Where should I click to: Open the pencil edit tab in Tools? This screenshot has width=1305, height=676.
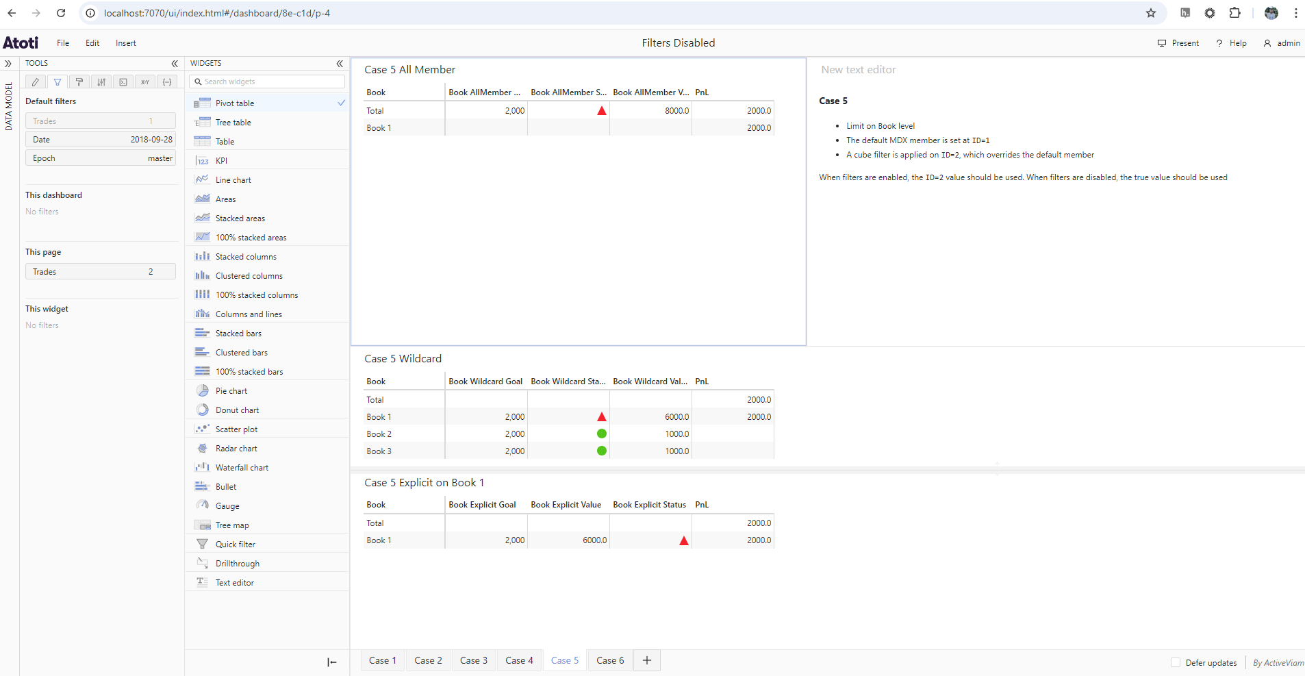pos(36,82)
